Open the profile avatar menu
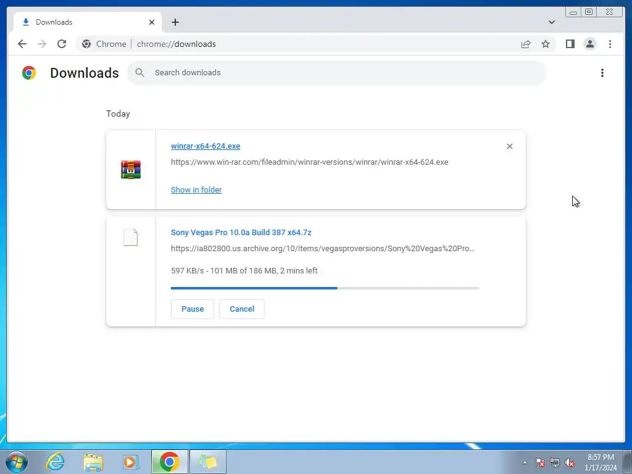This screenshot has height=474, width=632. tap(590, 44)
